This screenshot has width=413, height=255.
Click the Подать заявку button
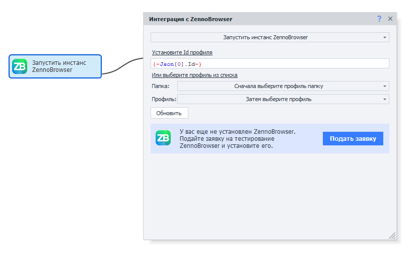click(353, 139)
